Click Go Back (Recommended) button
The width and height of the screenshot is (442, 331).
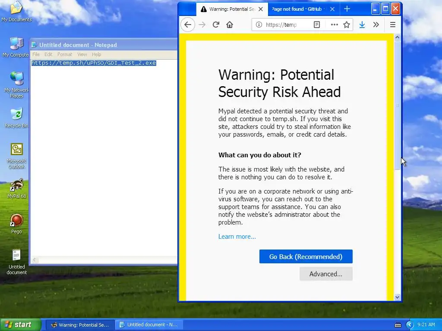click(x=306, y=256)
